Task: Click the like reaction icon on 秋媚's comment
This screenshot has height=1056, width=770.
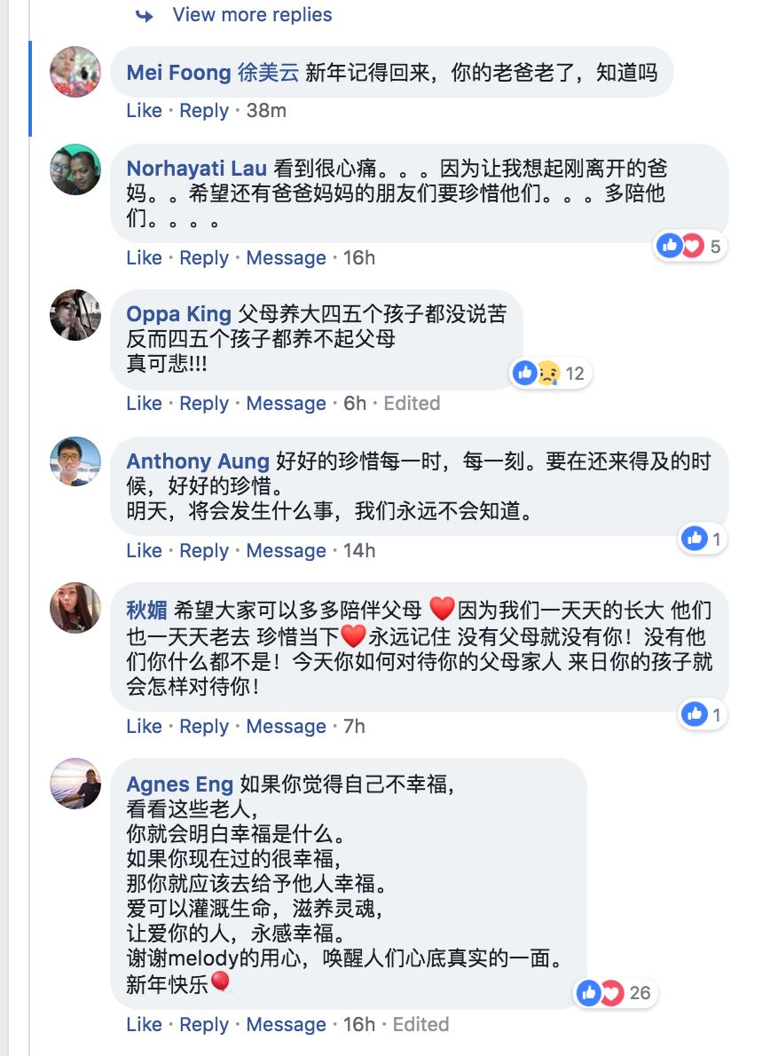Action: [x=695, y=714]
